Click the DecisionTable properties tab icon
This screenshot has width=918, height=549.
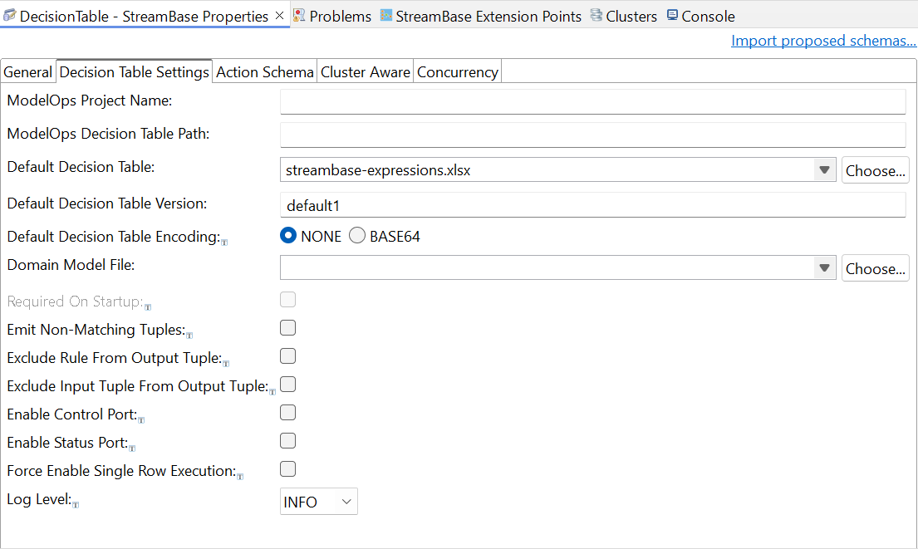(x=10, y=16)
